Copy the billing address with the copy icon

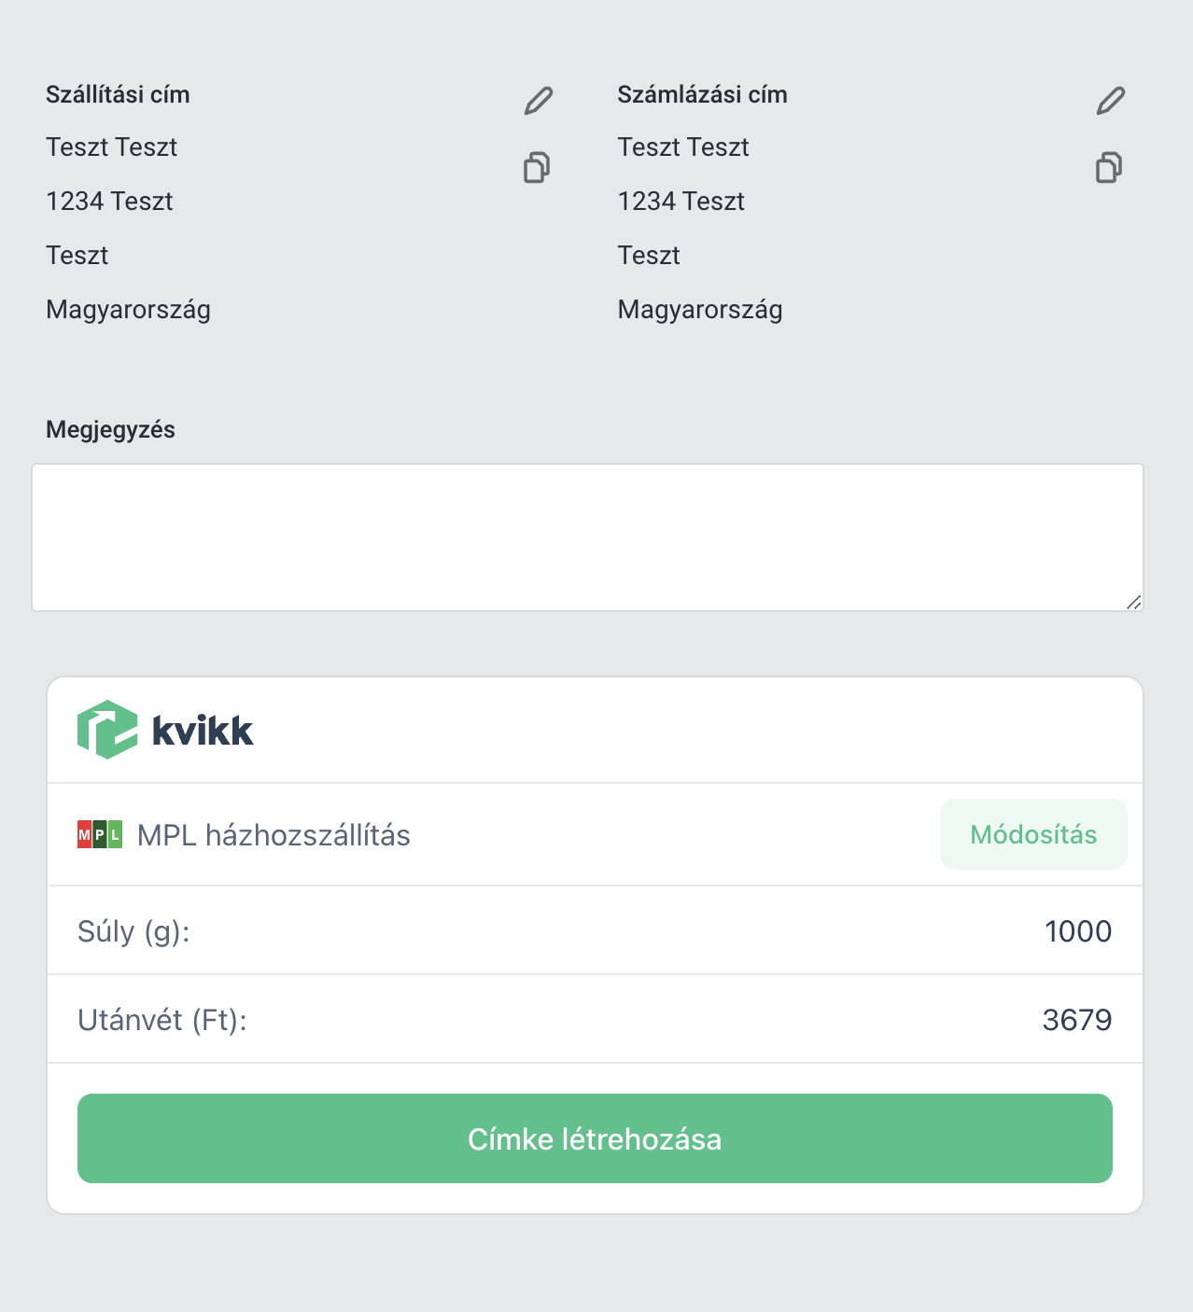pos(1109,168)
